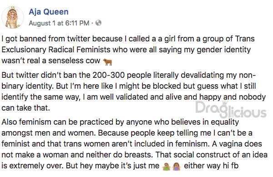Open Aja Queen's profile picture

coord(13,17)
